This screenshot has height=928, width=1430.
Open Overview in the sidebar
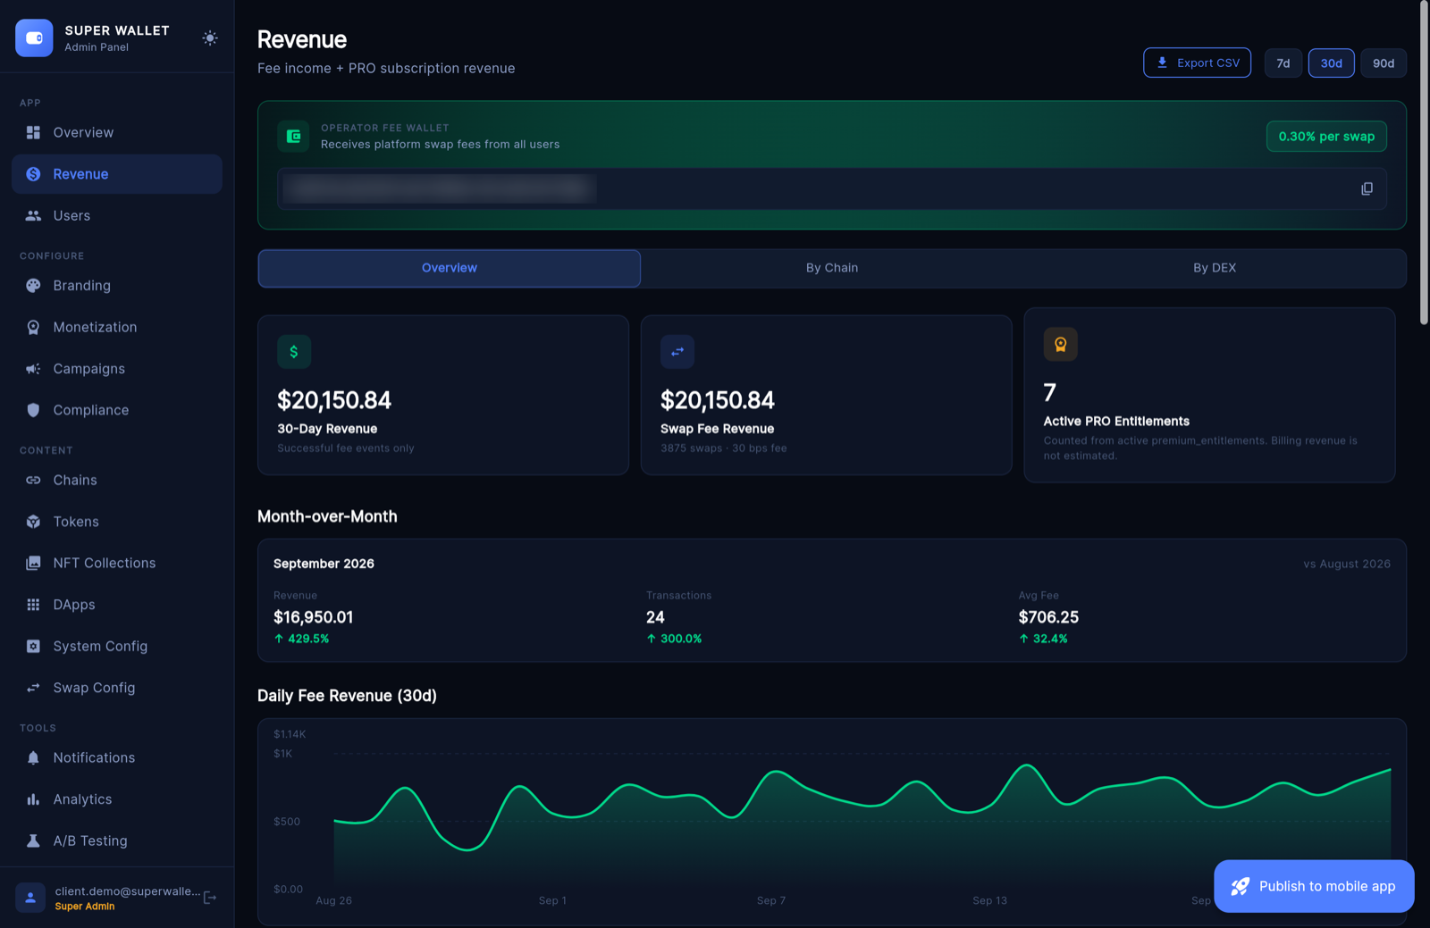(117, 132)
